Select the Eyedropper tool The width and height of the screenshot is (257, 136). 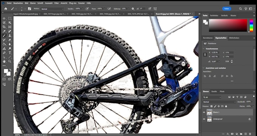pyautogui.click(x=4, y=31)
